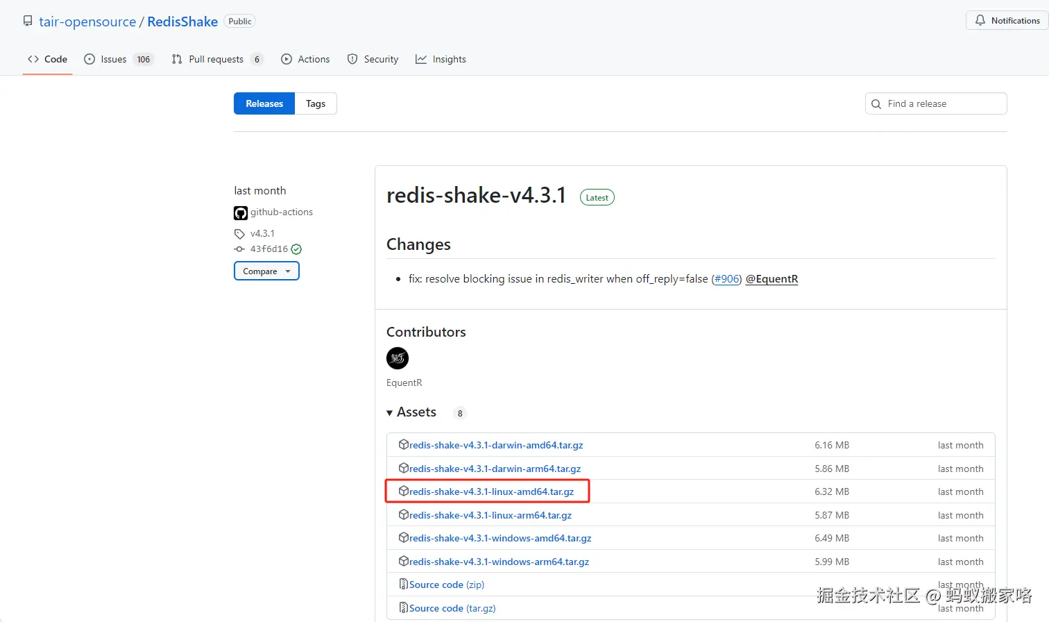Open the github-actions author link

tap(282, 212)
